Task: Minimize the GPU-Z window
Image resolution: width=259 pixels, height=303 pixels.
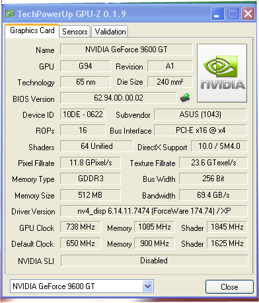Action: (217, 14)
